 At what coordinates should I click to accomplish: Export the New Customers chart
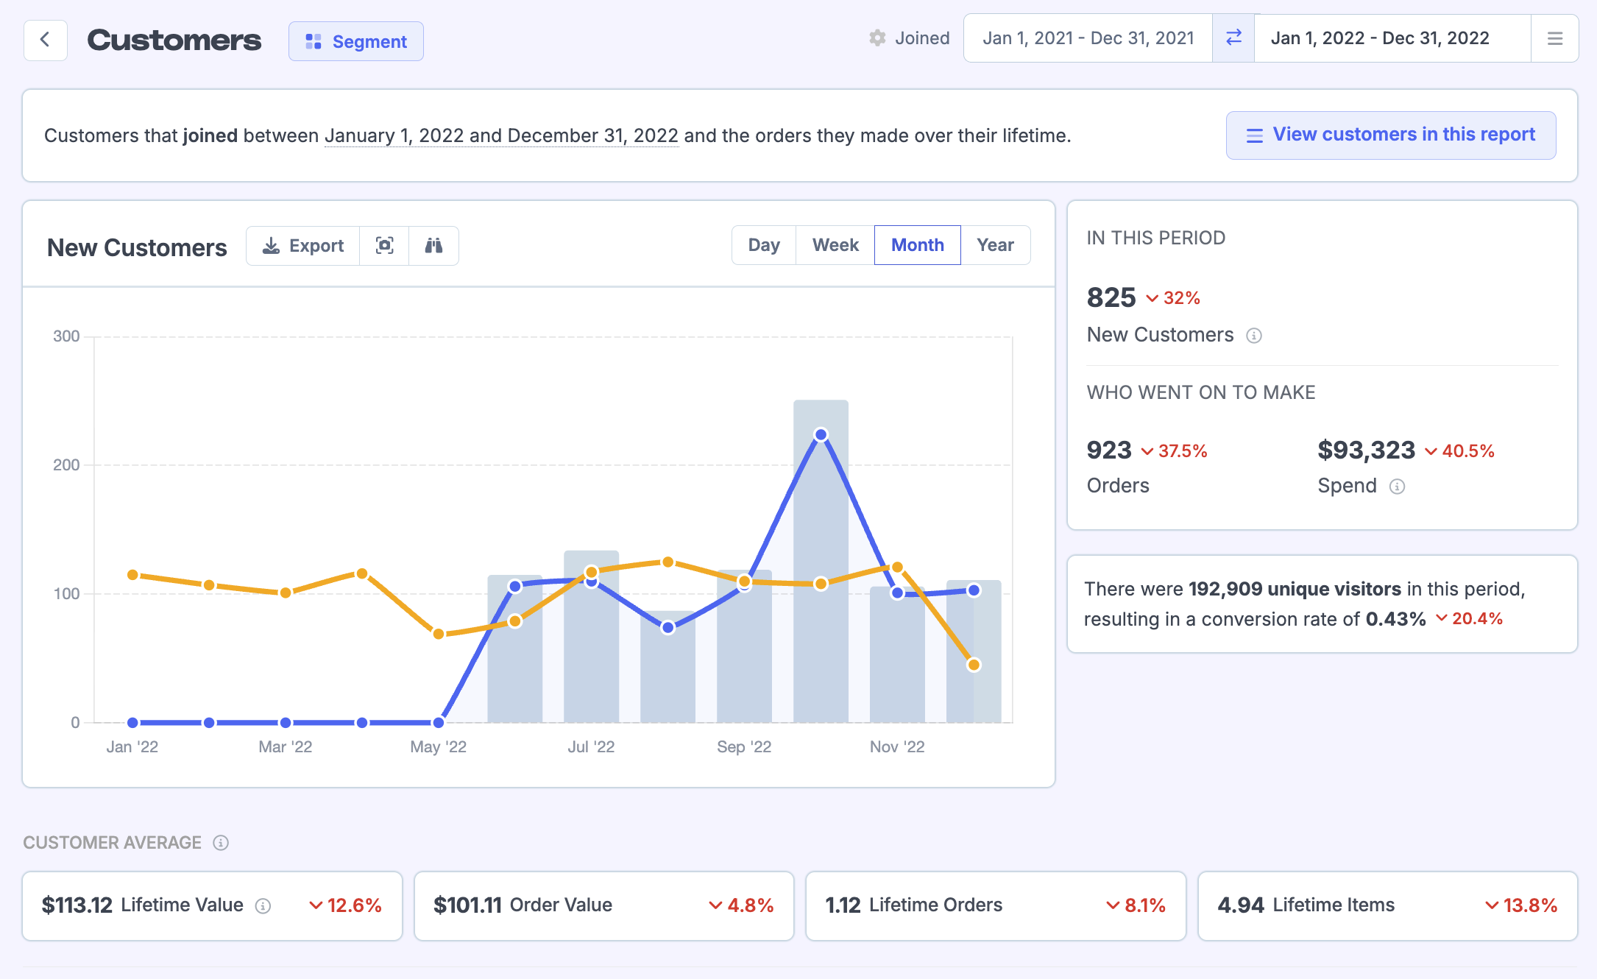click(x=303, y=246)
